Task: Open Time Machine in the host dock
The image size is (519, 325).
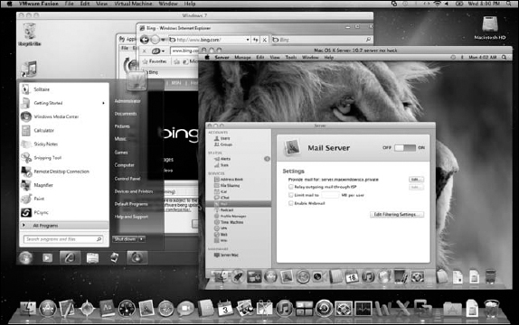Action: 324,309
